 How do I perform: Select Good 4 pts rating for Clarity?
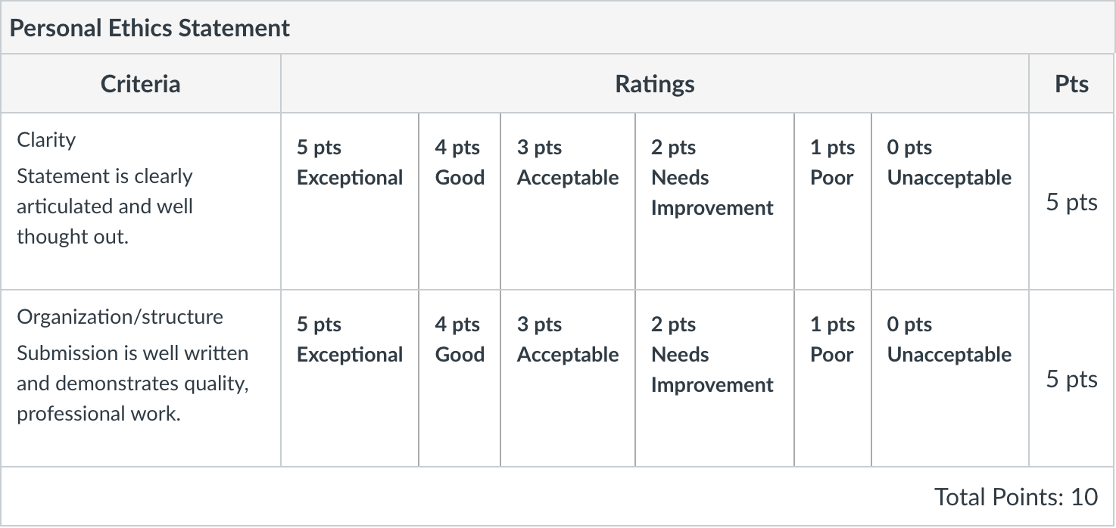460,201
